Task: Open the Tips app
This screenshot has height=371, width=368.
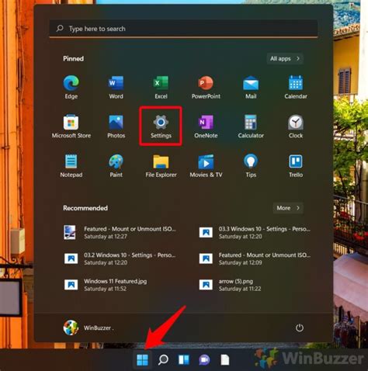Action: (251, 165)
